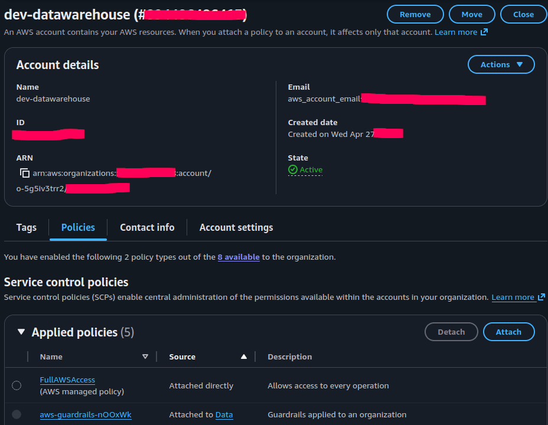The height and width of the screenshot is (425, 548).
Task: Switch to the Tags tab
Action: click(x=26, y=227)
